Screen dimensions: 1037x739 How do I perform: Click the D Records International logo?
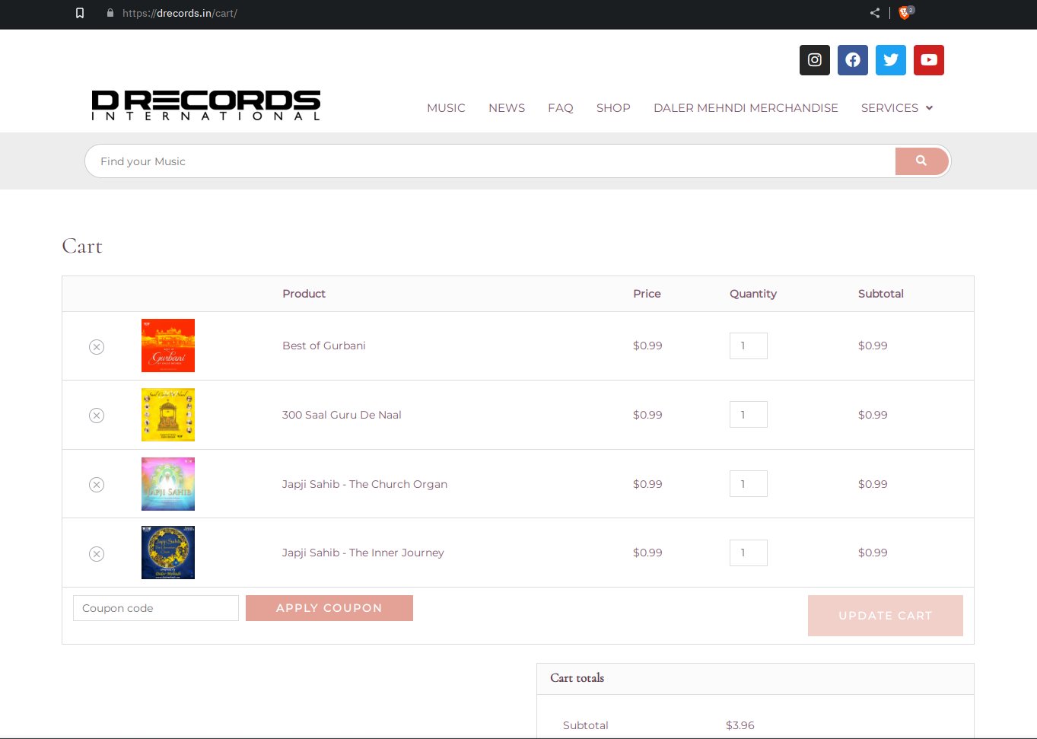click(x=206, y=105)
